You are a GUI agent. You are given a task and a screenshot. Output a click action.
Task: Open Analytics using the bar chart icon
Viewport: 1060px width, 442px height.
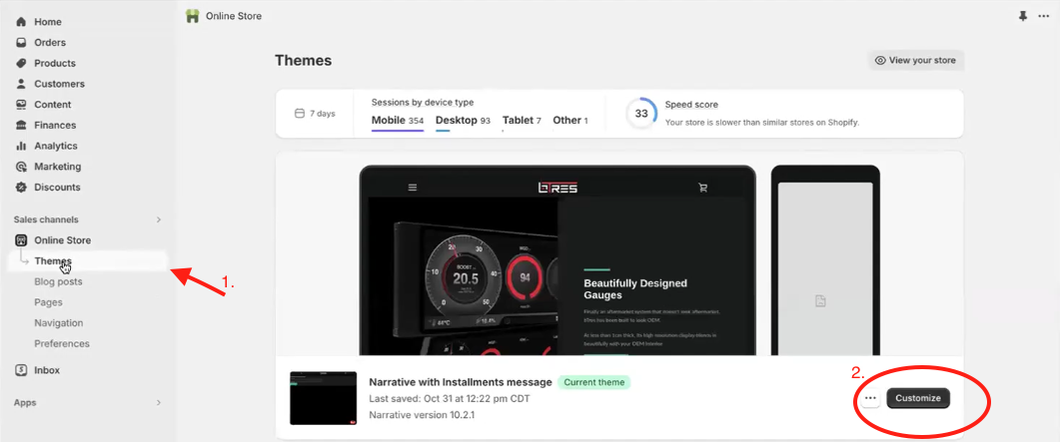tap(22, 146)
